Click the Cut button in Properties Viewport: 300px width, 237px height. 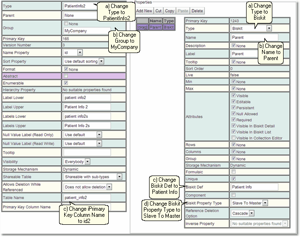click(x=158, y=10)
